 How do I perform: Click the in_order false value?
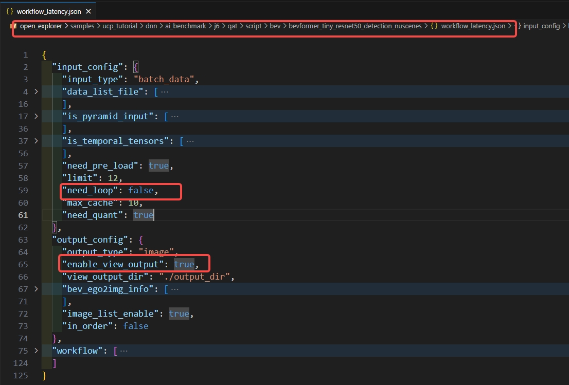pyautogui.click(x=135, y=326)
